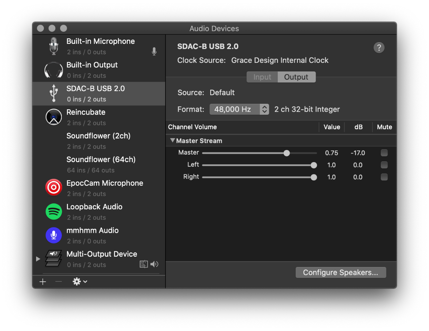Image resolution: width=429 pixels, height=331 pixels.
Task: Click the mmhmm Audio microphone icon
Action: click(54, 235)
